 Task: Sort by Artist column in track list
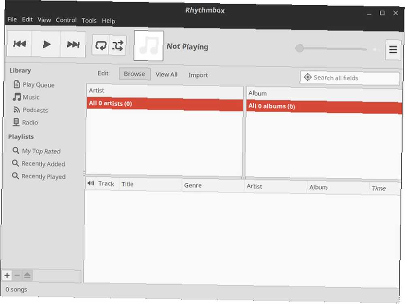click(275, 186)
